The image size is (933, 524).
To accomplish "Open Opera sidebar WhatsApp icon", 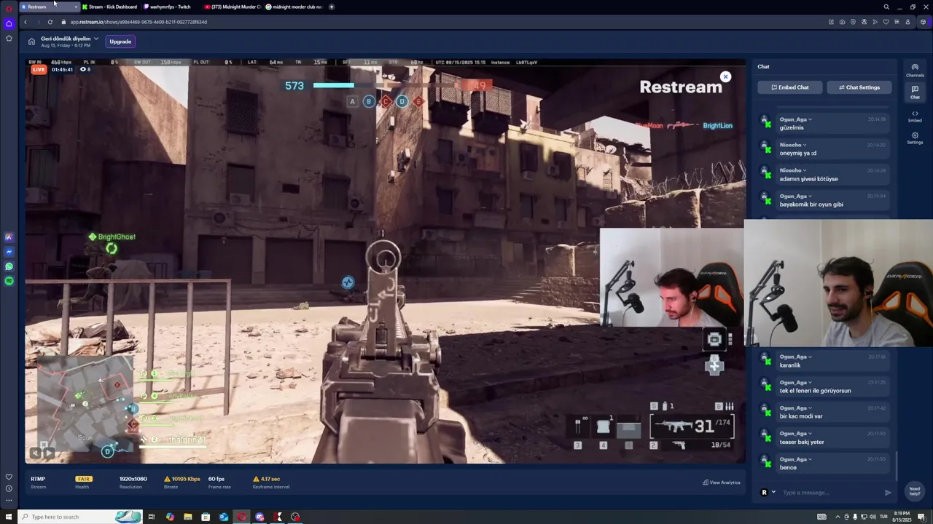I will [9, 266].
